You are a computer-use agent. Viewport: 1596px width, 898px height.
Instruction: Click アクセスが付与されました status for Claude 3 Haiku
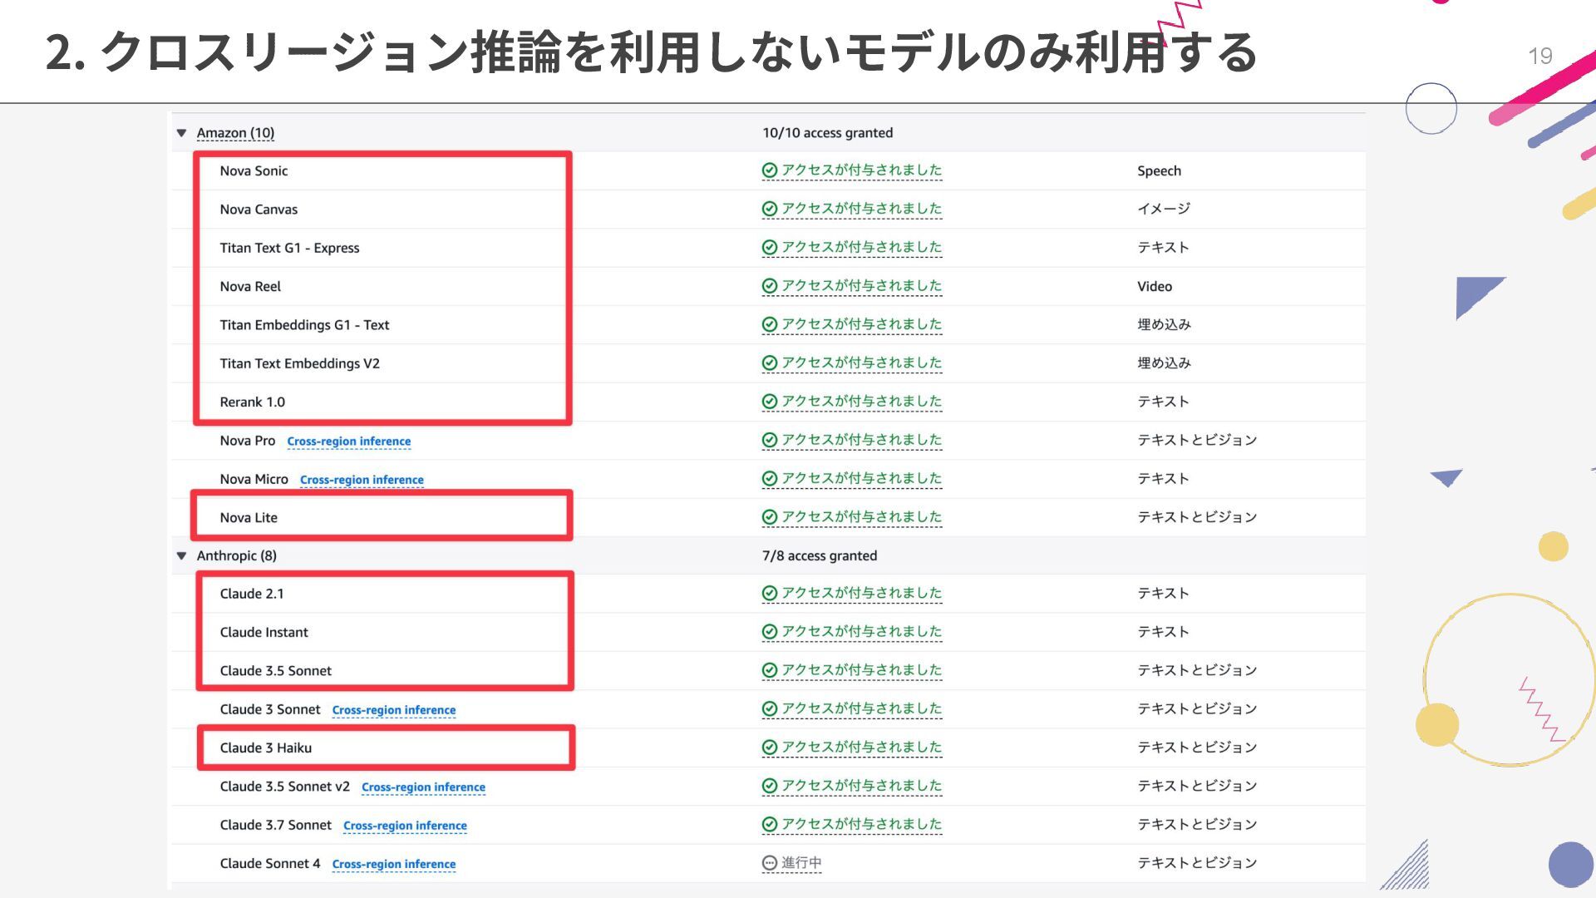tap(861, 748)
